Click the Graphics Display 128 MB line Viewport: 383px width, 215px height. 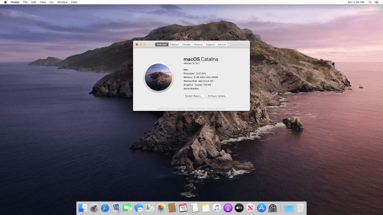pos(197,85)
